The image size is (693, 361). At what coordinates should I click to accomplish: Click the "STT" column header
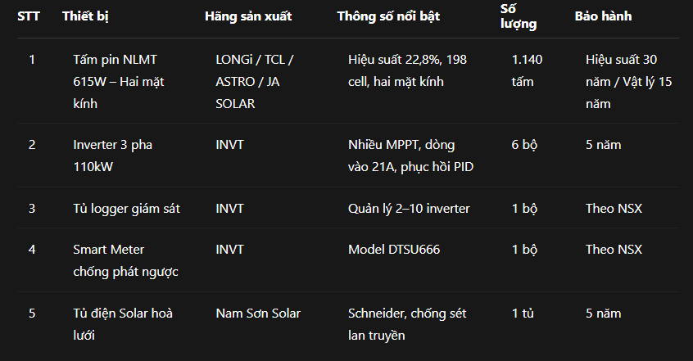tap(29, 16)
